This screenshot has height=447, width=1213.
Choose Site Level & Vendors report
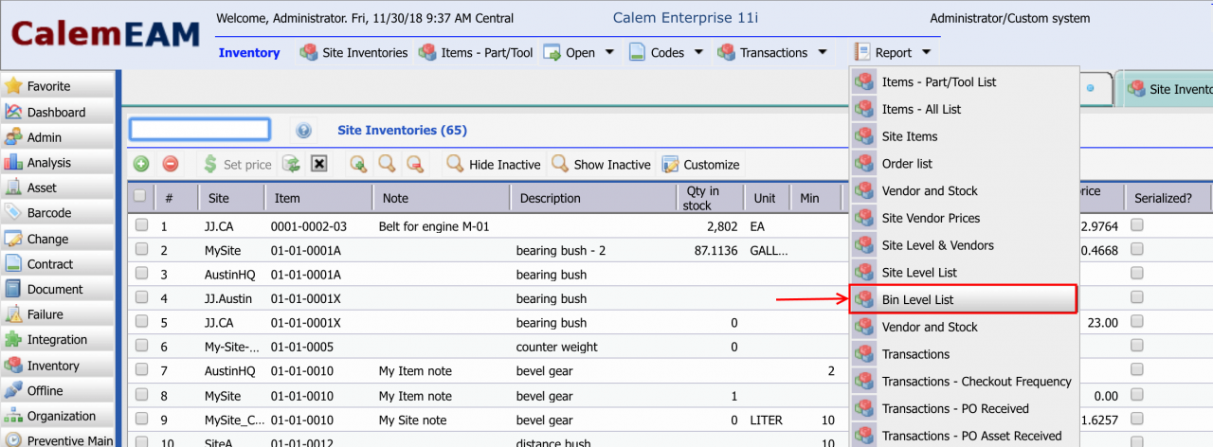pyautogui.click(x=964, y=245)
